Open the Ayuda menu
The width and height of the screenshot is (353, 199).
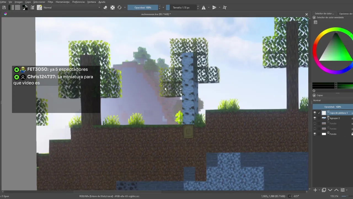(x=102, y=2)
